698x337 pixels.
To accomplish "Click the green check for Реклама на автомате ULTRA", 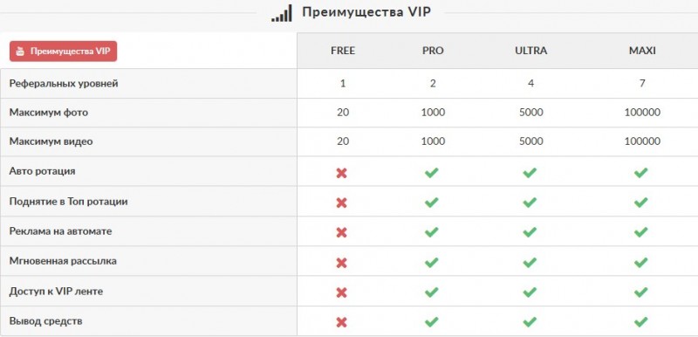I will point(530,232).
